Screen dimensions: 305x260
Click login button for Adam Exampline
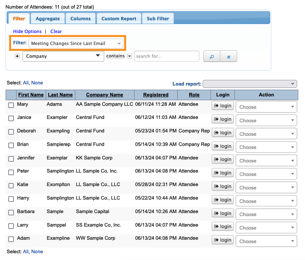[x=223, y=240]
